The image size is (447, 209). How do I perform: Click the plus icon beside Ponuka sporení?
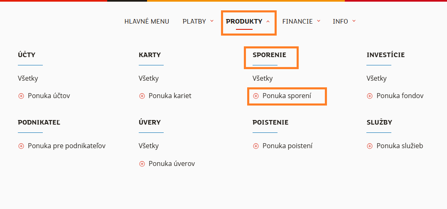tap(256, 96)
